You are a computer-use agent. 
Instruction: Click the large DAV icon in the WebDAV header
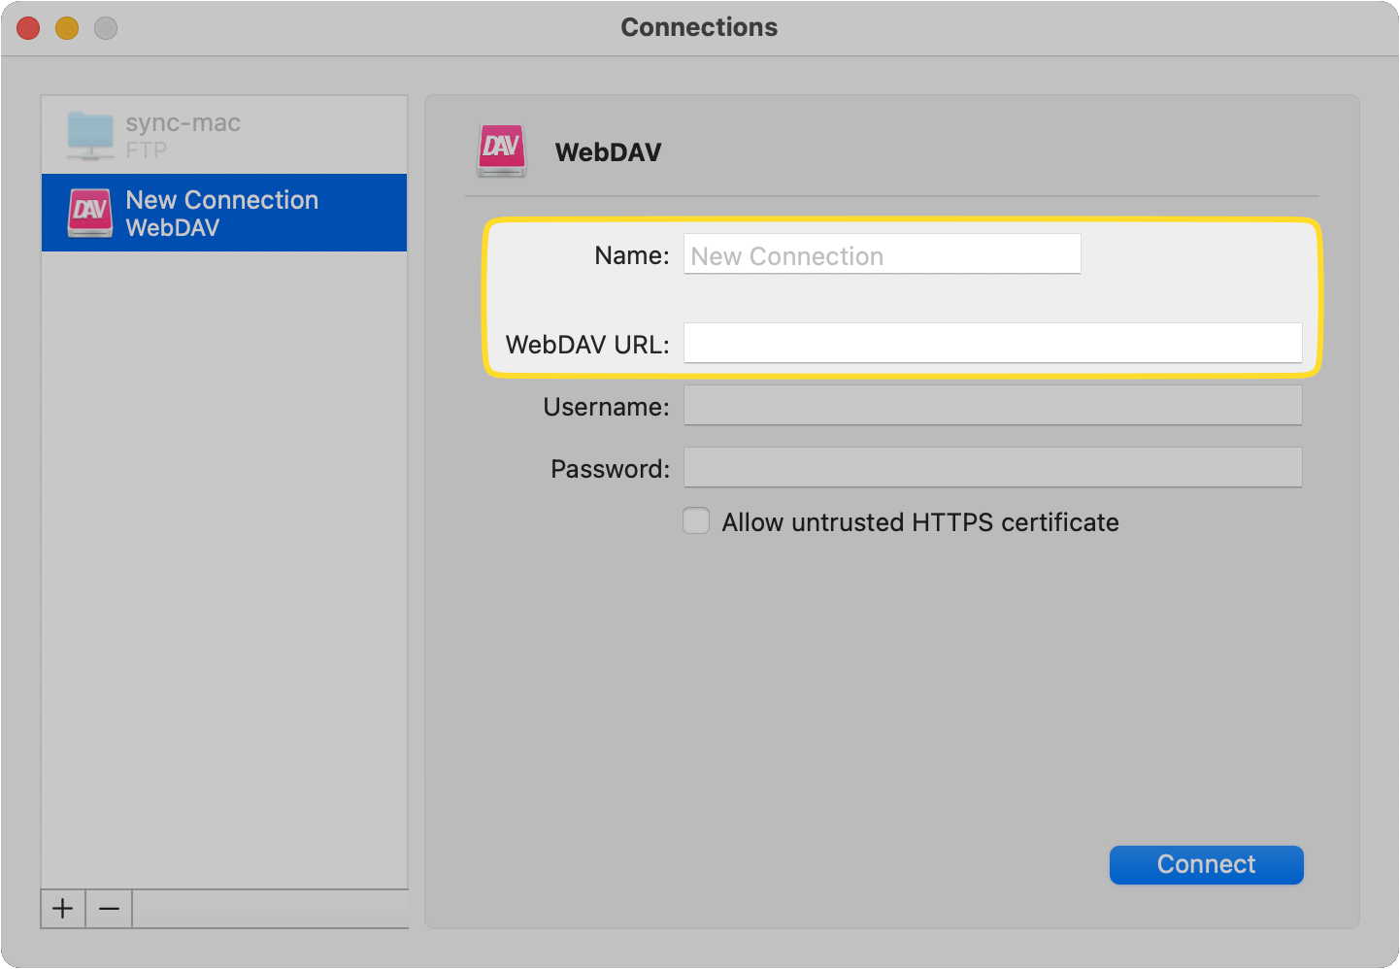click(x=502, y=150)
